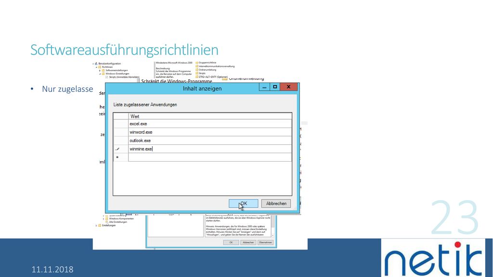Select the excel.exe value cell
The height and width of the screenshot is (277, 493).
point(210,124)
